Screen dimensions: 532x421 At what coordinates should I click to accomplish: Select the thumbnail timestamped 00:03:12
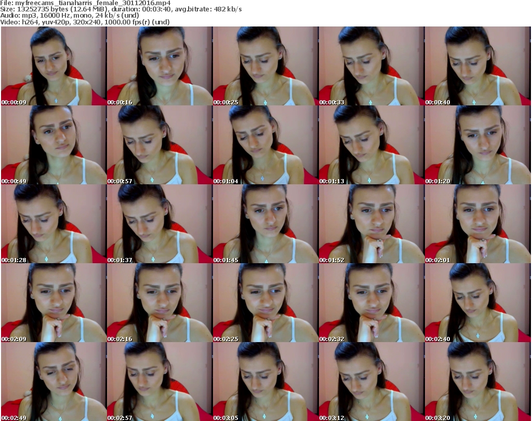[371, 382]
